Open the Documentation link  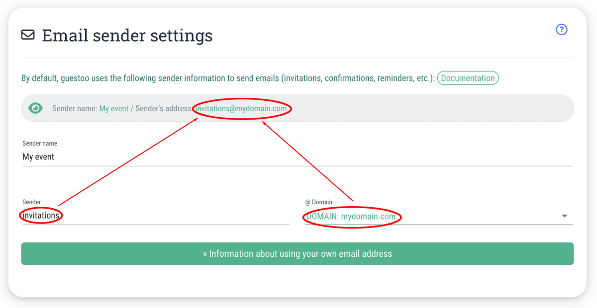[468, 78]
